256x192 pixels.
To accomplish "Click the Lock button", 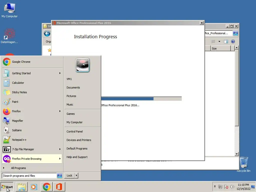I will coord(69,175).
